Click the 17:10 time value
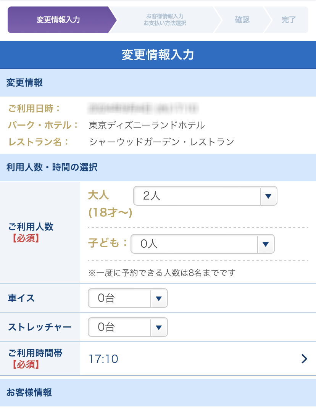Viewport: 316px width, 411px height. [103, 359]
